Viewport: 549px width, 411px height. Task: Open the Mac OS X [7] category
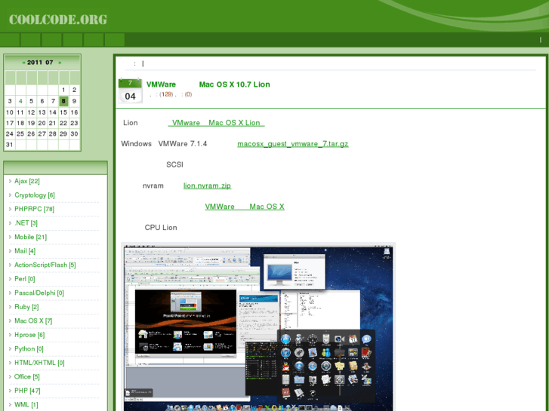tap(33, 321)
